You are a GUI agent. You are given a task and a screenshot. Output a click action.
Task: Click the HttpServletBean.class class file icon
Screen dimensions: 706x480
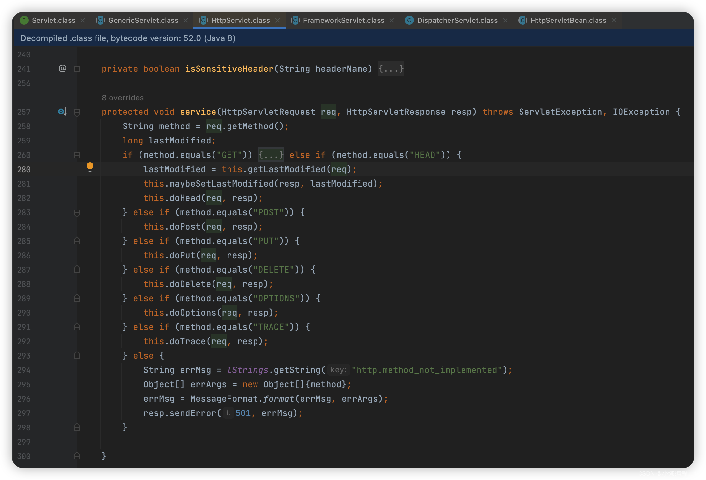522,20
